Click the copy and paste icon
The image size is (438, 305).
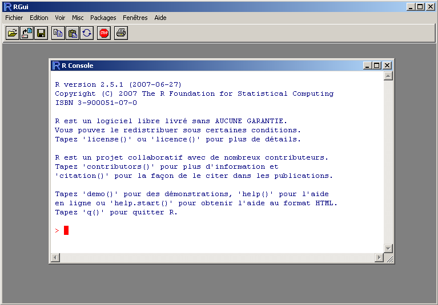click(x=87, y=33)
